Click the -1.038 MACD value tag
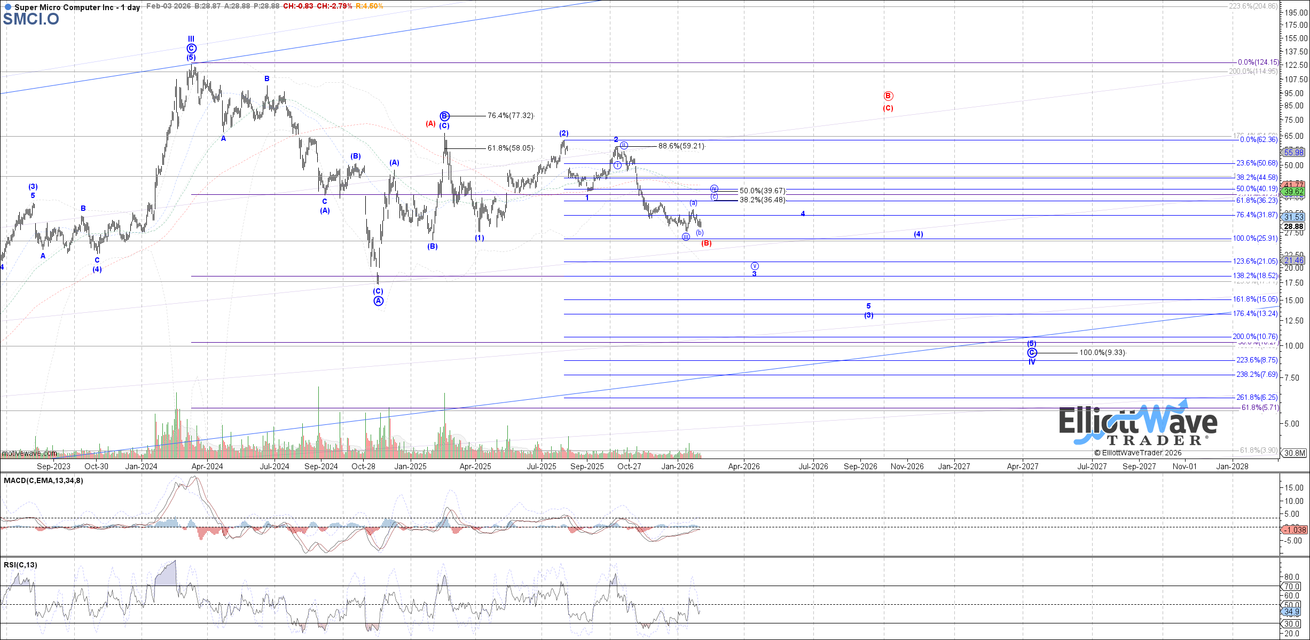The image size is (1310, 640). click(x=1295, y=530)
